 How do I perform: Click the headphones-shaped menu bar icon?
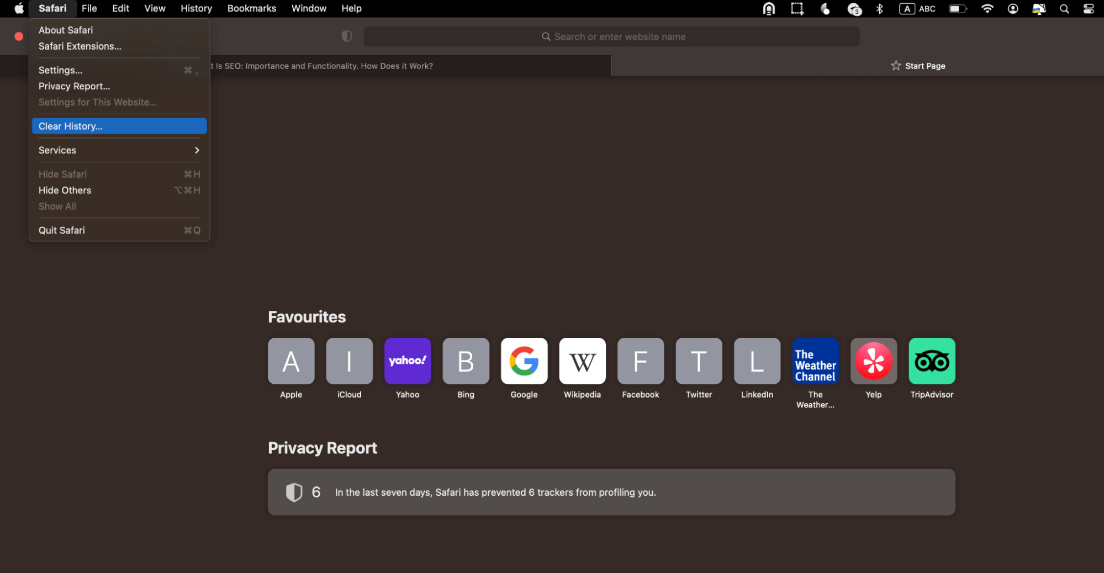coord(769,8)
